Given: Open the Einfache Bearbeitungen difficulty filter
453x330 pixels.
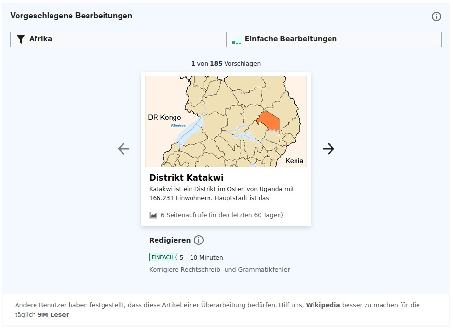Looking at the screenshot, I should click(334, 39).
